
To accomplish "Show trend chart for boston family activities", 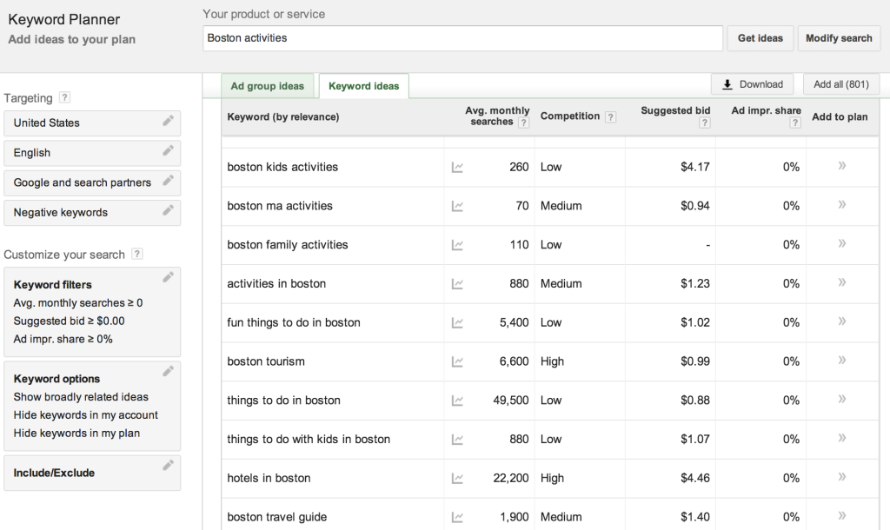I will click(457, 245).
